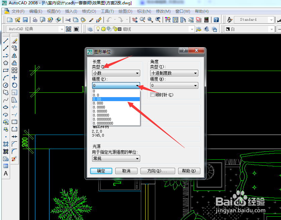Select the Circle draw tool
281x220 pixels.
pos(6,85)
